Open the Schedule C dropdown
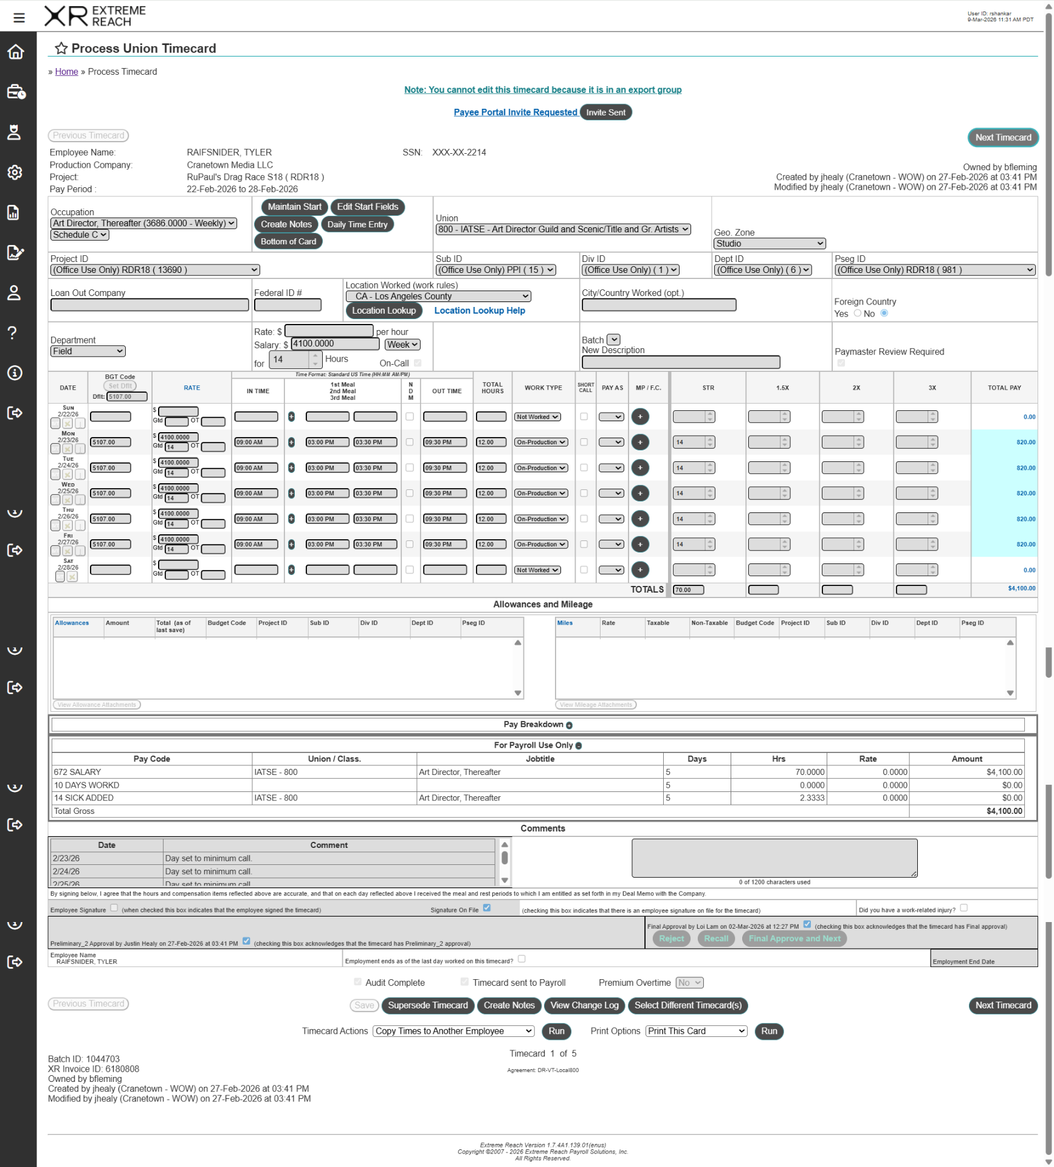 80,235
